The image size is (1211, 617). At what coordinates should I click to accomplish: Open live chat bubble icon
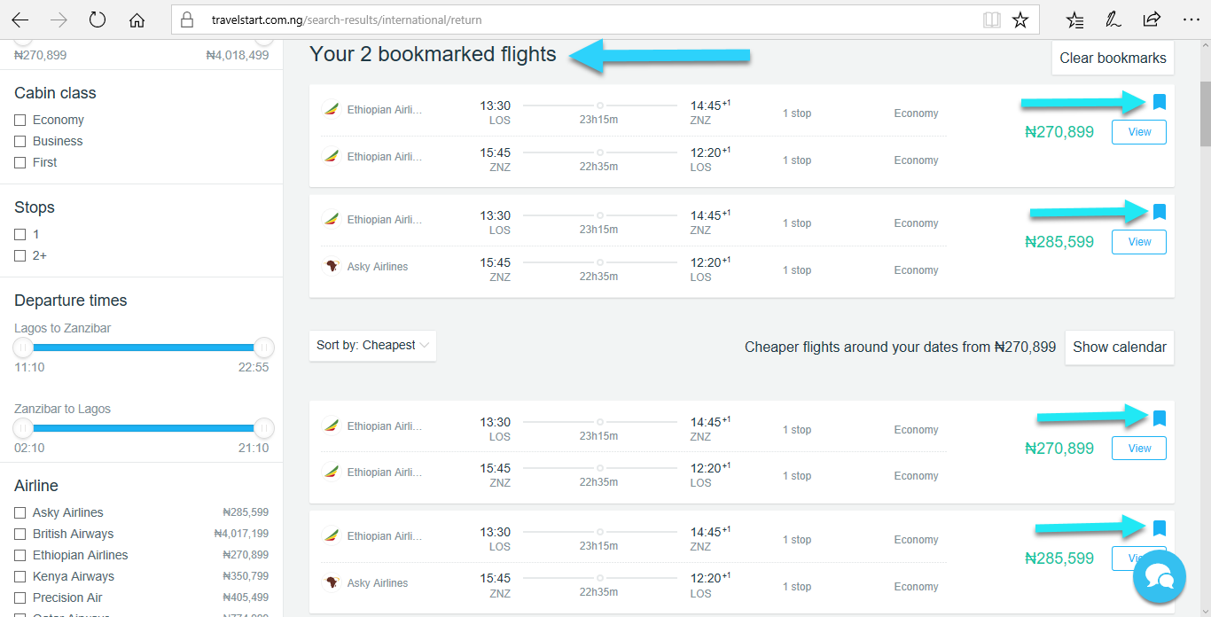click(1159, 577)
